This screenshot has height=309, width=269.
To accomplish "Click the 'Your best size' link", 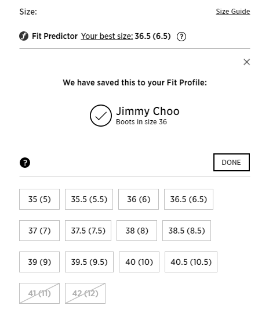I will click(107, 36).
